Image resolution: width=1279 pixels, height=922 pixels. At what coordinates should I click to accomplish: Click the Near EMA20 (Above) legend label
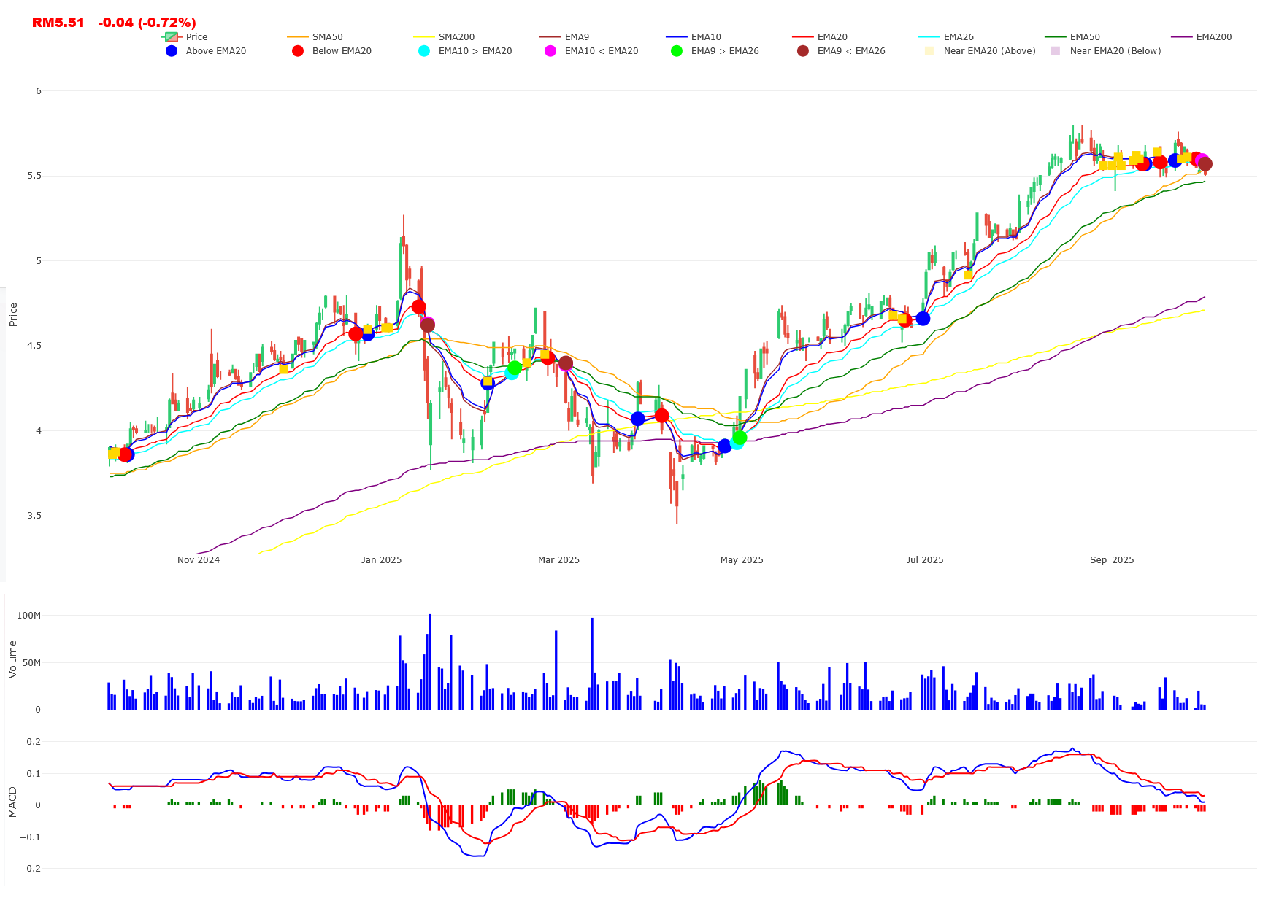tap(988, 51)
